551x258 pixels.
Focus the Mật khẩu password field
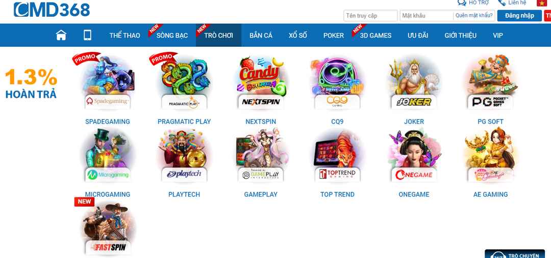[427, 16]
